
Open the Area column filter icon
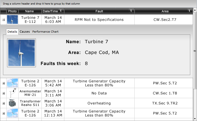189,11
